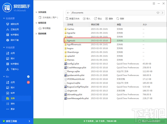The width and height of the screenshot is (167, 124).
Task: Select the kgofflinemusic folder
Action: (x=115, y=45)
